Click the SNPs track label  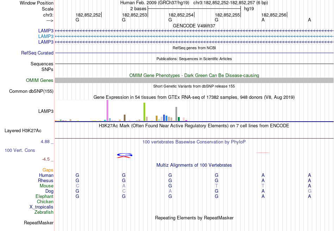(47, 70)
